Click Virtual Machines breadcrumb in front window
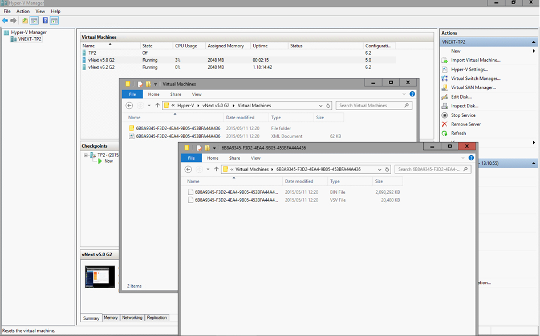Screen dimensions: 540x336 [252, 169]
